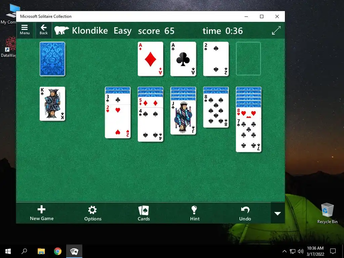Click the polar bear logo icon
This screenshot has height=258, width=344.
point(61,31)
